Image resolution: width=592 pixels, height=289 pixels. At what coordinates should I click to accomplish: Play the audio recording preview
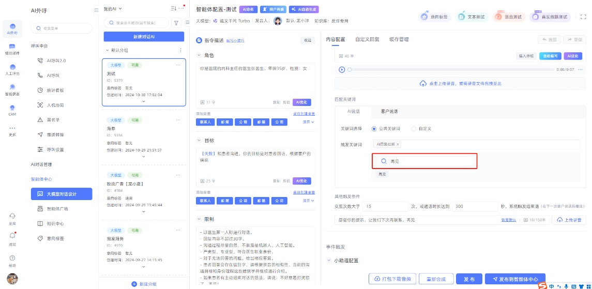pyautogui.click(x=342, y=69)
